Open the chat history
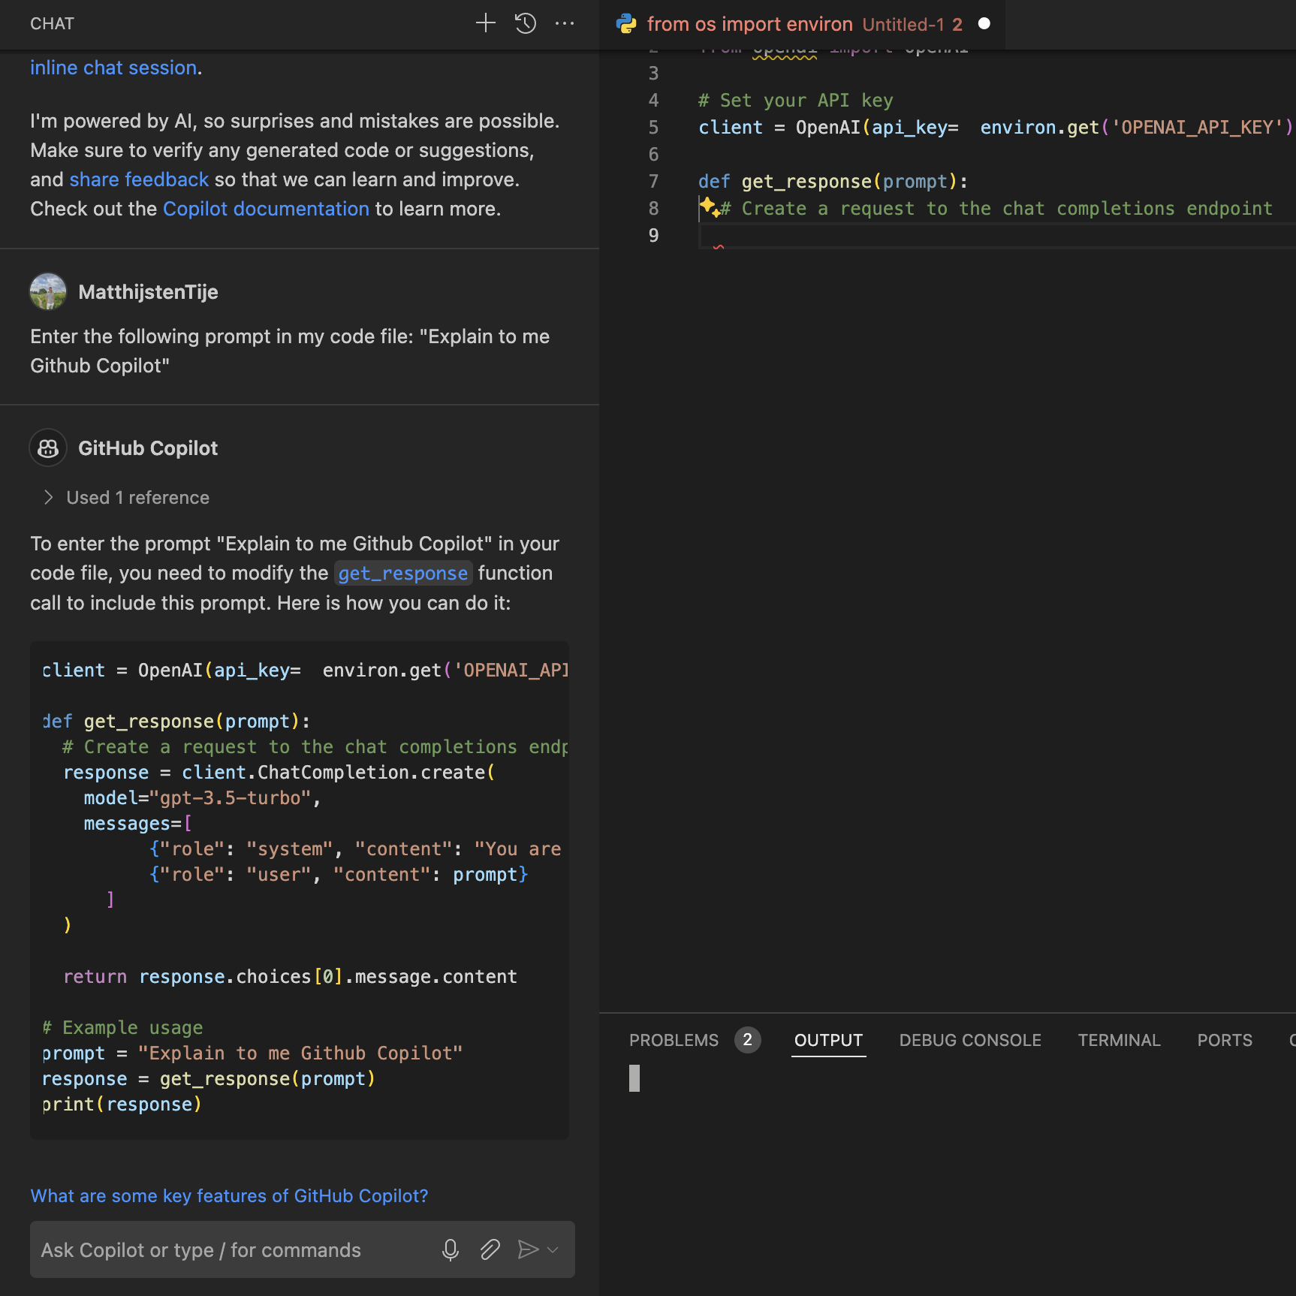This screenshot has height=1296, width=1296. click(526, 23)
